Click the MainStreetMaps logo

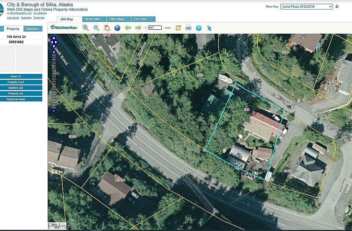64,27
